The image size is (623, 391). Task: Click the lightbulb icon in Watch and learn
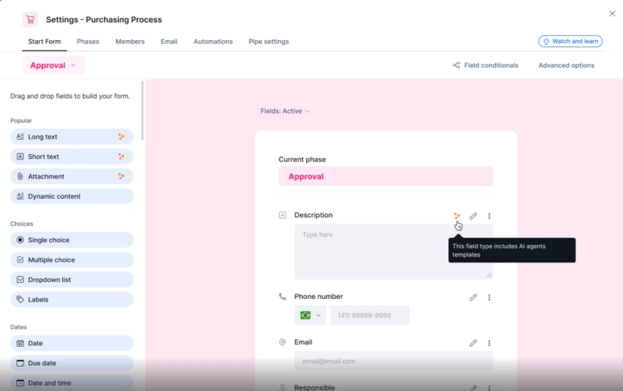[546, 41]
